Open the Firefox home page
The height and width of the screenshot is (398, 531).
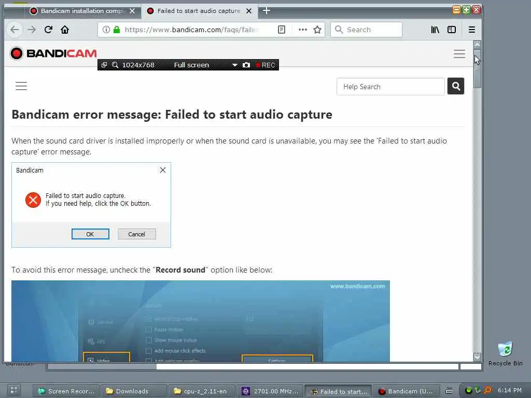tap(65, 30)
